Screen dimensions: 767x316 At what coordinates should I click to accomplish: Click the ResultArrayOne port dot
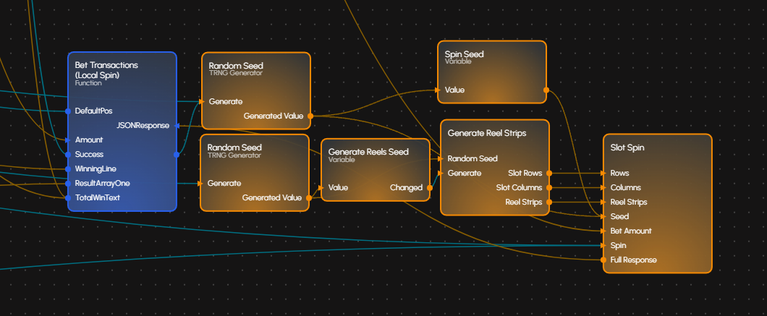(x=68, y=184)
